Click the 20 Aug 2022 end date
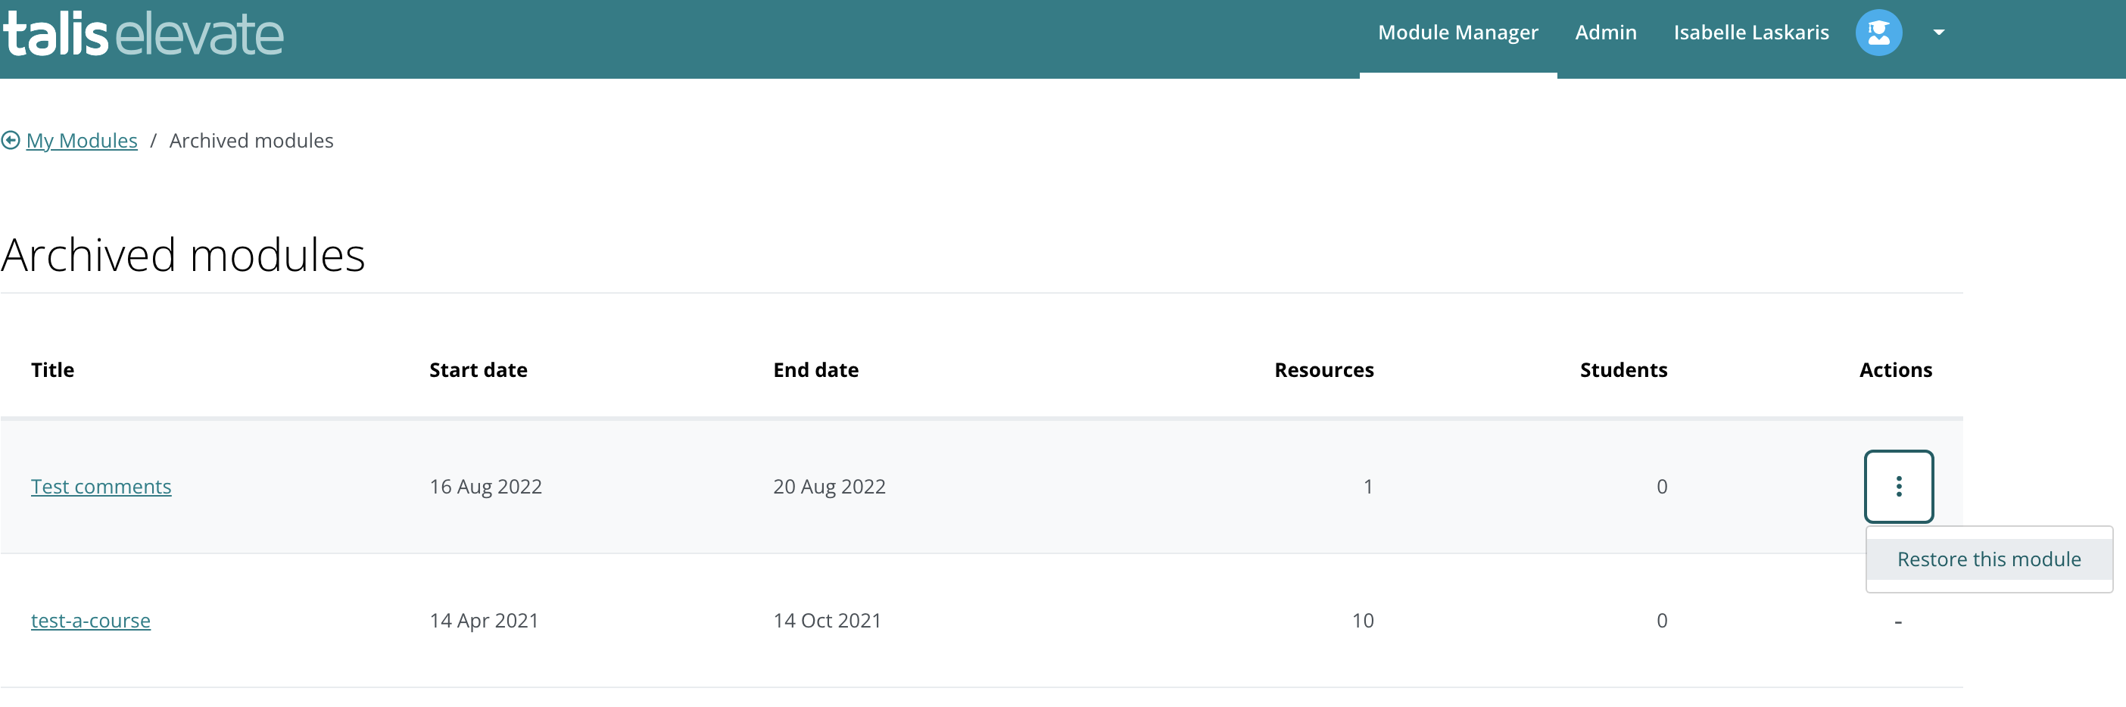This screenshot has width=2126, height=707. pyautogui.click(x=828, y=487)
